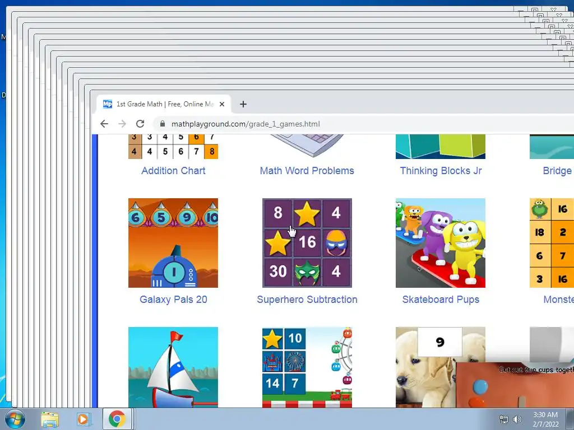Open the network tray icon
This screenshot has height=430, width=574.
pyautogui.click(x=504, y=419)
